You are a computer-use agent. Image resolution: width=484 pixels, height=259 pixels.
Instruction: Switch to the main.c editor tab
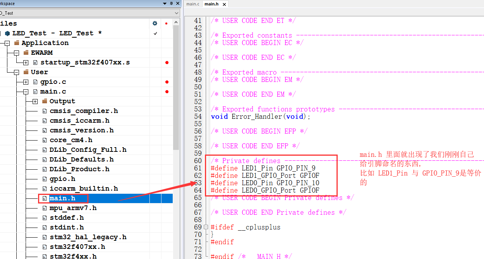pos(193,4)
